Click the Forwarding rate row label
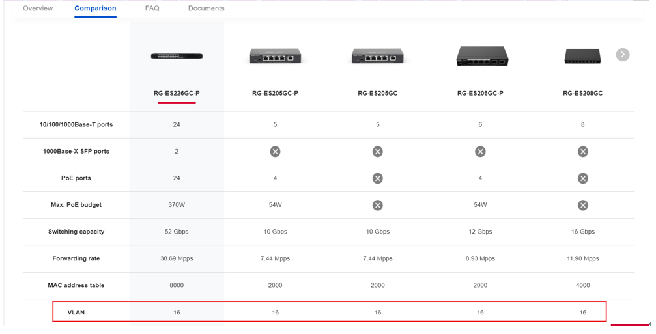This screenshot has height=334, width=656. pyautogui.click(x=76, y=258)
